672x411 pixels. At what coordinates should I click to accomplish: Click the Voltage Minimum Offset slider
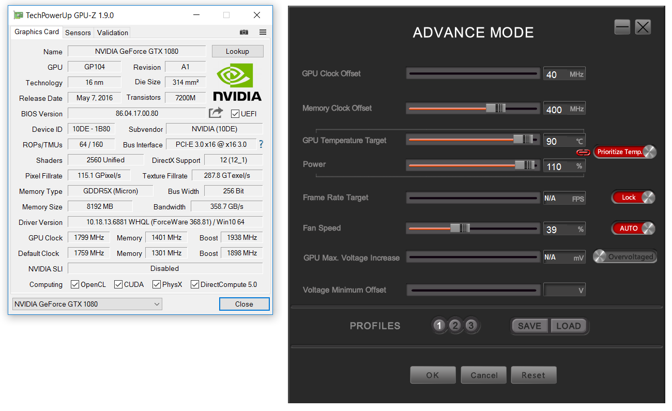click(472, 290)
